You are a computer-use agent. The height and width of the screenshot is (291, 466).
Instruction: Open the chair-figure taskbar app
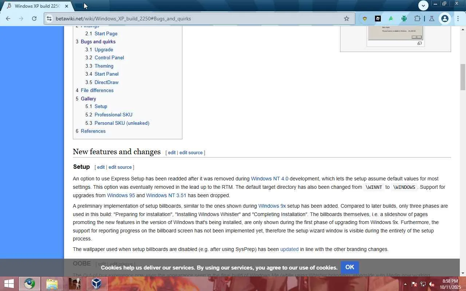[75, 284]
